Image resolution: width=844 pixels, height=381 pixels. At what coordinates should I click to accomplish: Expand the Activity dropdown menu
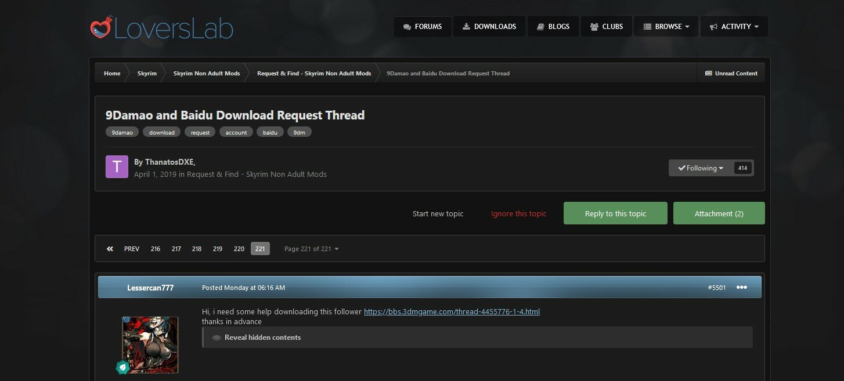coord(734,27)
